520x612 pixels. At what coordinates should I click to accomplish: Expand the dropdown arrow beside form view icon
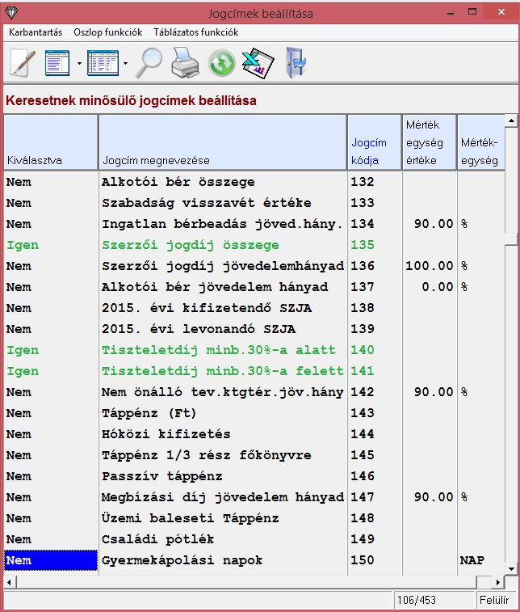point(79,63)
